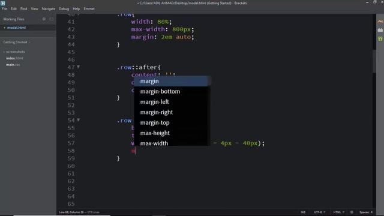Expand the screenshots folder
This screenshot has height=216, width=384.
coord(14,52)
